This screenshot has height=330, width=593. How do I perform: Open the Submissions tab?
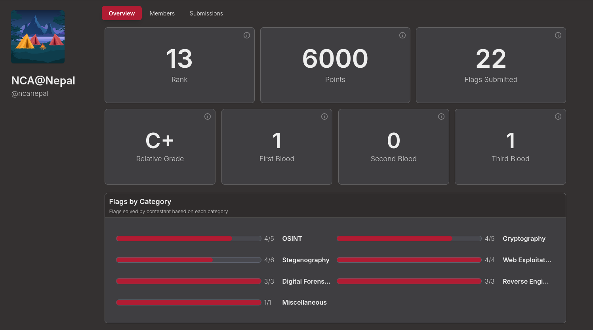point(206,13)
